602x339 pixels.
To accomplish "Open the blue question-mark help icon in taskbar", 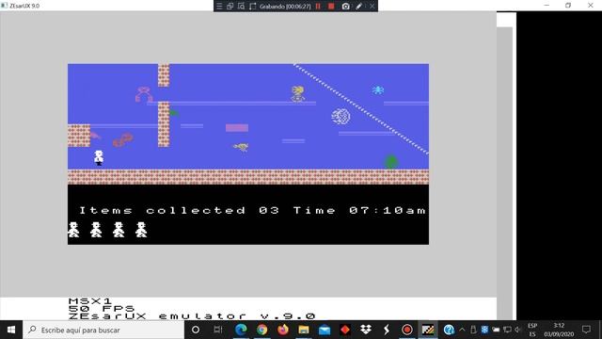I will coord(449,330).
